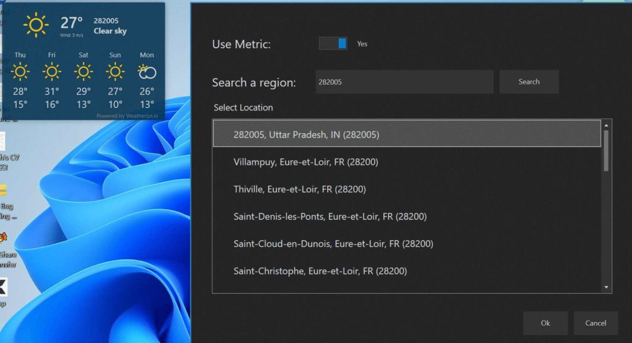The height and width of the screenshot is (343, 632).
Task: Click Friday's sunny forecast icon
Action: [52, 72]
